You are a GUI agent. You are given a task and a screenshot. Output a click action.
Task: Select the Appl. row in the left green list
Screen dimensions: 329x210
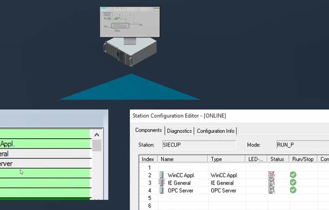pyautogui.click(x=46, y=144)
